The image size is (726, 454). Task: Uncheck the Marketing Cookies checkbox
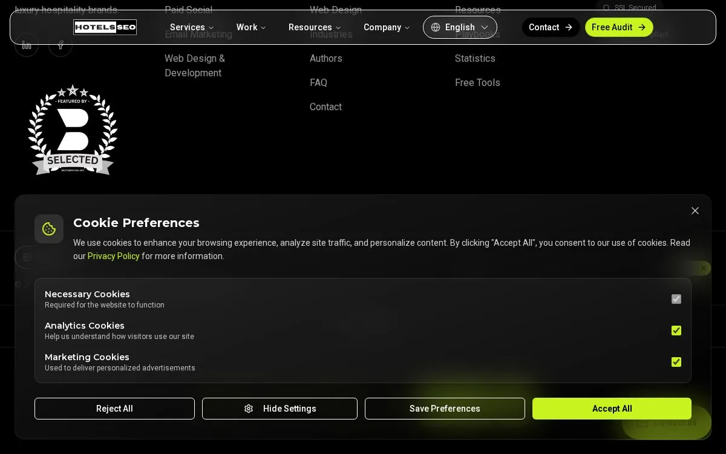point(676,362)
